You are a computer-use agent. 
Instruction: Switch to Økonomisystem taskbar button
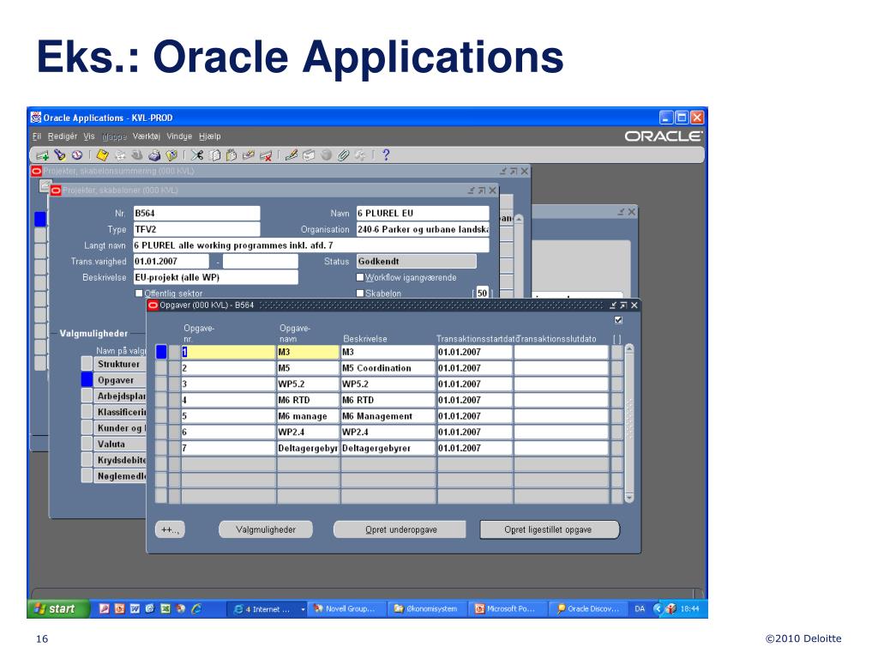(429, 608)
